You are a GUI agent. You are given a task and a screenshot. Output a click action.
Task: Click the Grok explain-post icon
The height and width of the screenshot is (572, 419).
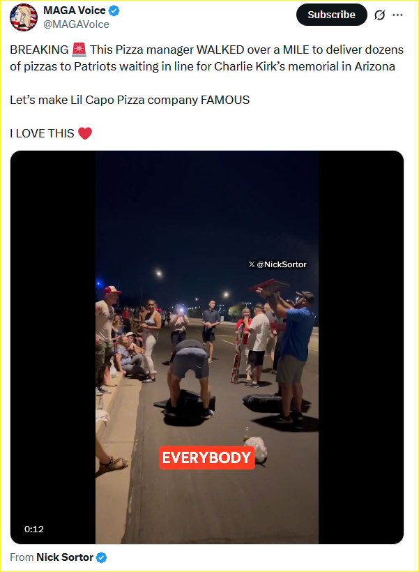380,15
